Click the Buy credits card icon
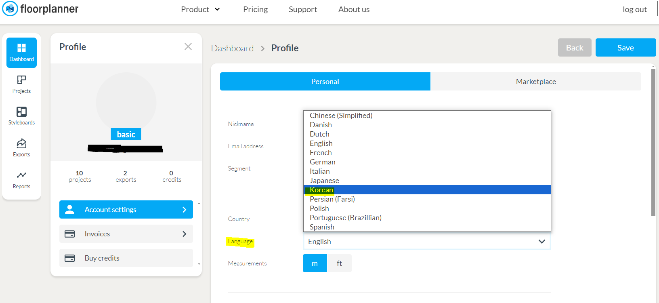The image size is (659, 303). [x=70, y=258]
